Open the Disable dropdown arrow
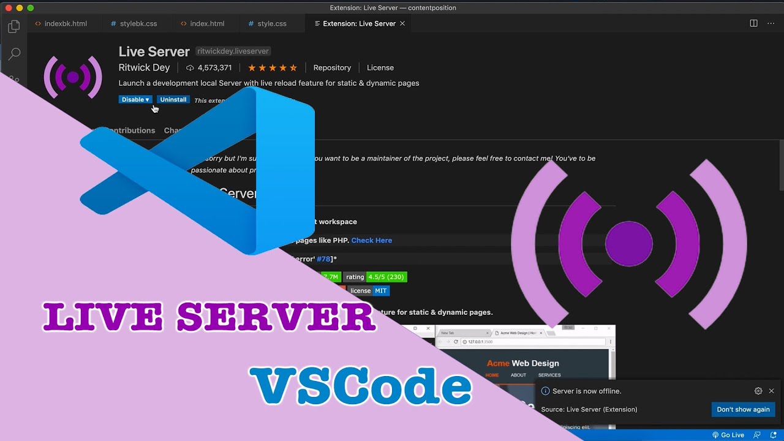Viewport: 784px width, 441px height. tap(147, 100)
